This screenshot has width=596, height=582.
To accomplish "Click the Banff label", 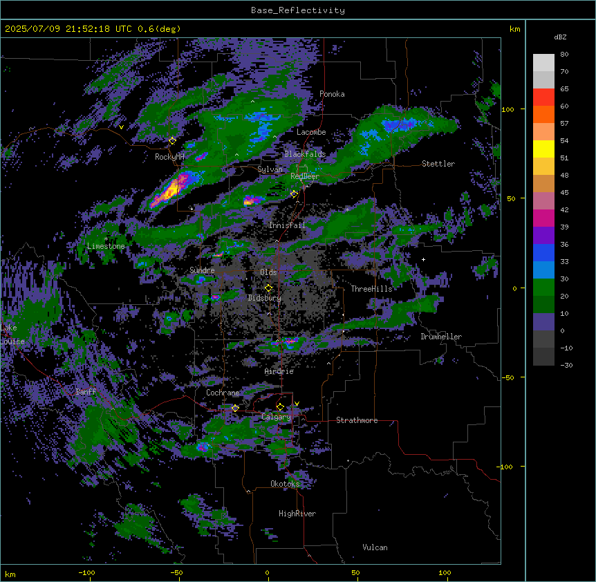I will coord(86,392).
